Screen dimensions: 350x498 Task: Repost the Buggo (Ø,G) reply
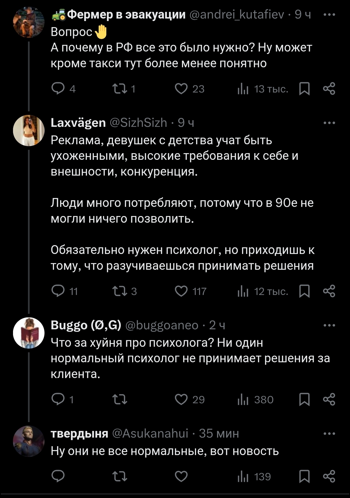(120, 400)
